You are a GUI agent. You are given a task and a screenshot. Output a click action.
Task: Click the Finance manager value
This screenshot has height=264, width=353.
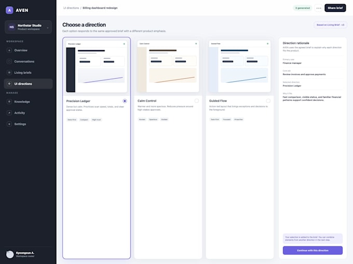click(x=292, y=63)
